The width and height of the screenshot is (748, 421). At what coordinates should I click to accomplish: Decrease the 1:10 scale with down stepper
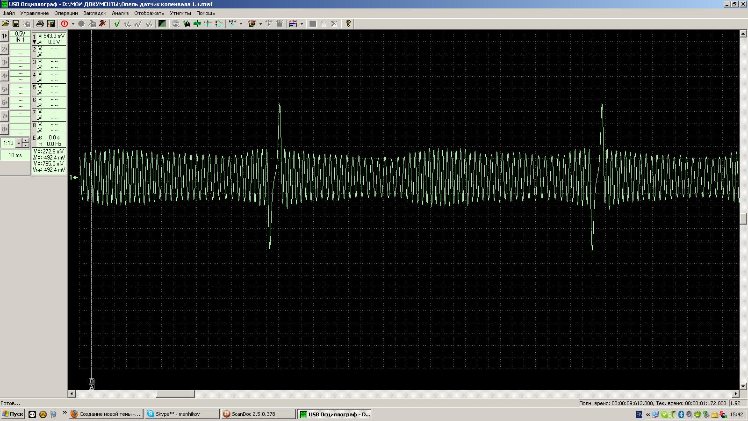26,145
